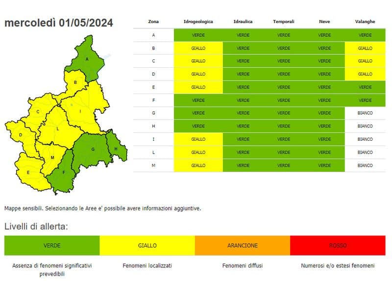Click green zone F on the map
The width and height of the screenshot is (392, 281).
(63, 173)
